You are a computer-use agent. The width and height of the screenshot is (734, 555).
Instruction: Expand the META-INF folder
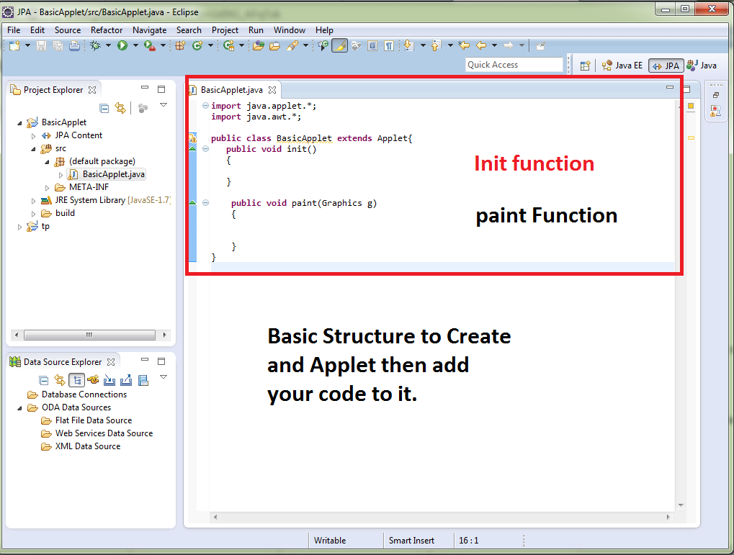coord(47,188)
